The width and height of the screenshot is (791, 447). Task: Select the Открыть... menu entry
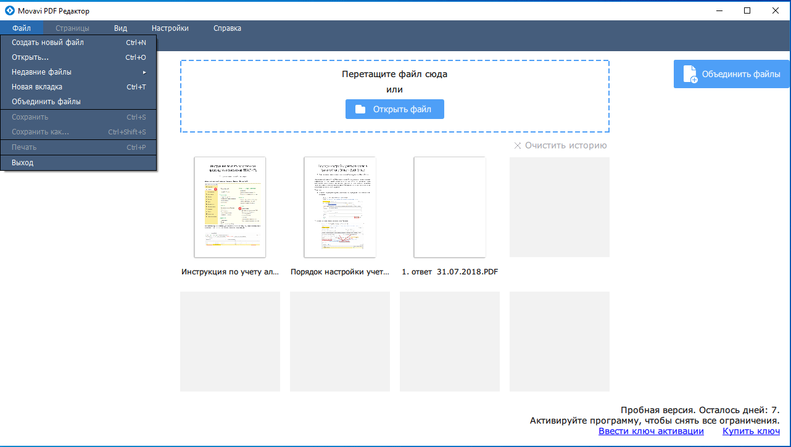[x=78, y=57]
